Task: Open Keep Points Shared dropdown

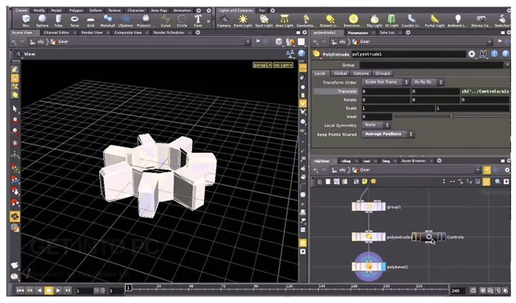Action: [x=388, y=134]
